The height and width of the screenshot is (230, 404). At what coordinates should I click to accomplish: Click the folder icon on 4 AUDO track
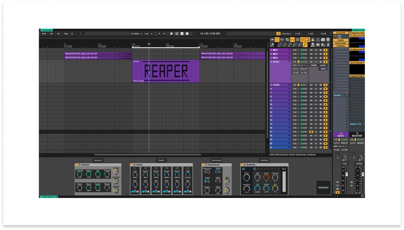289,61
